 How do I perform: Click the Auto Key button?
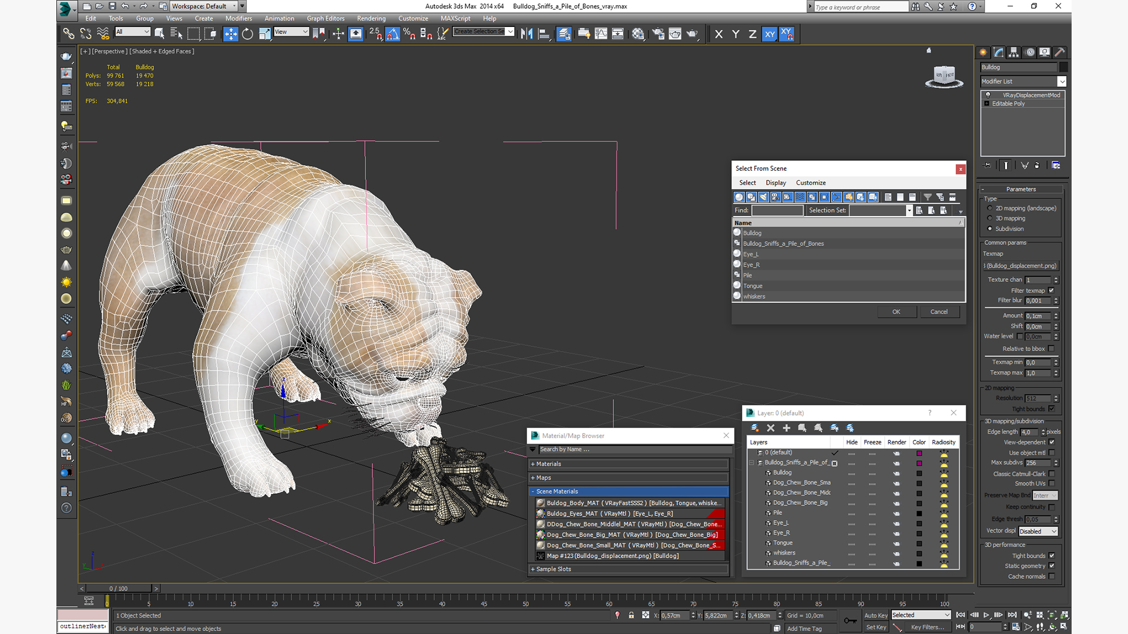pos(875,615)
